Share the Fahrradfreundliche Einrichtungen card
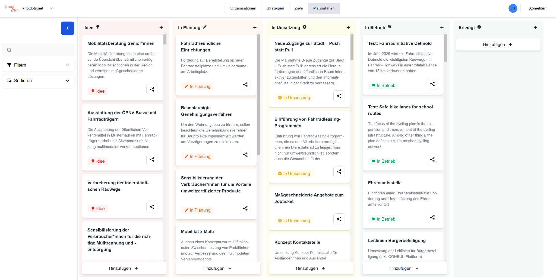 coord(245,84)
